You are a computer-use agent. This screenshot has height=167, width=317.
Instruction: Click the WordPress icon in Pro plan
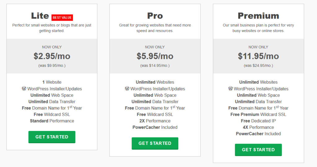127,89
